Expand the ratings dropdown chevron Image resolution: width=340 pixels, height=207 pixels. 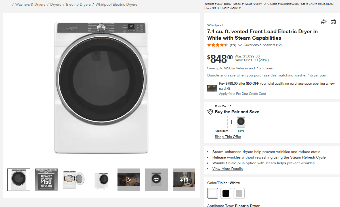point(240,45)
